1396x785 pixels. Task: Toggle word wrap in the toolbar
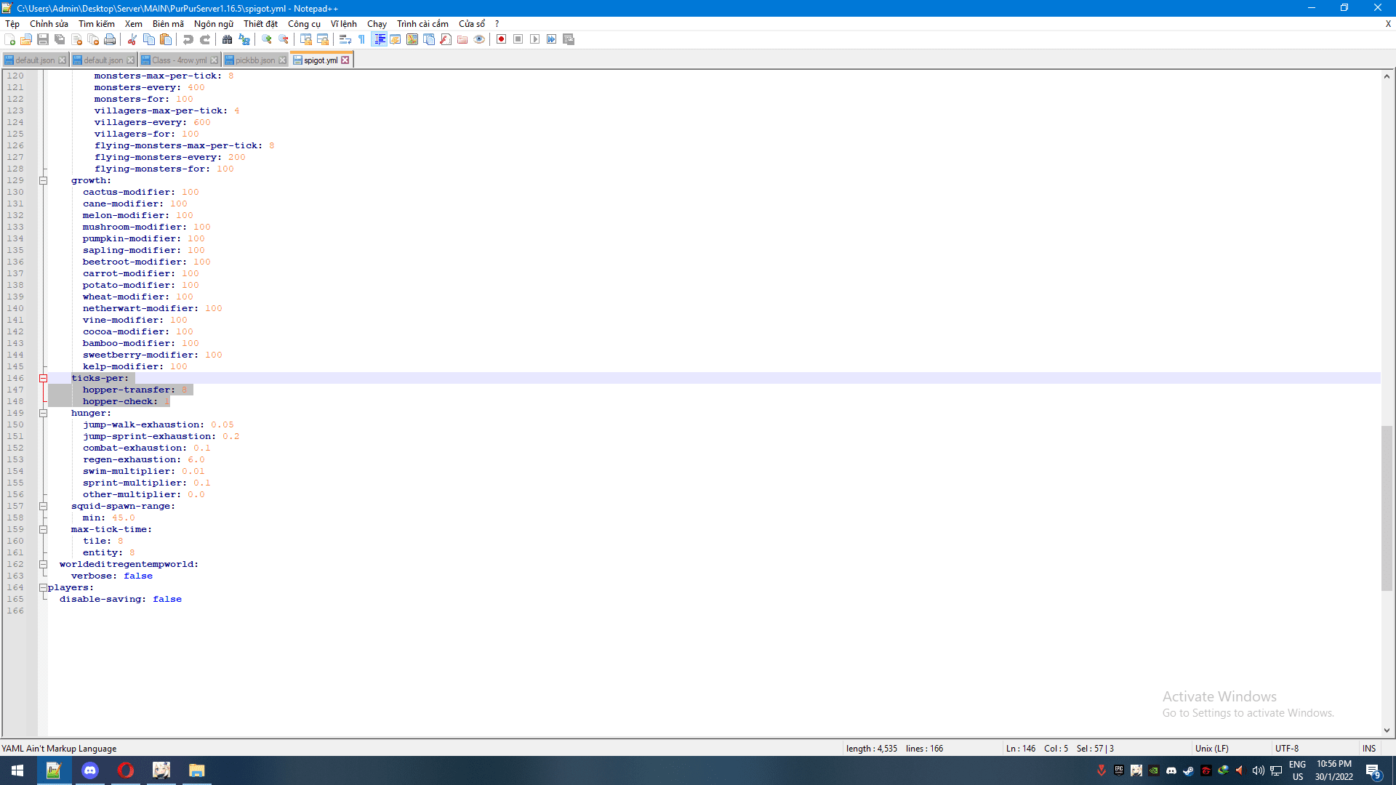345,39
